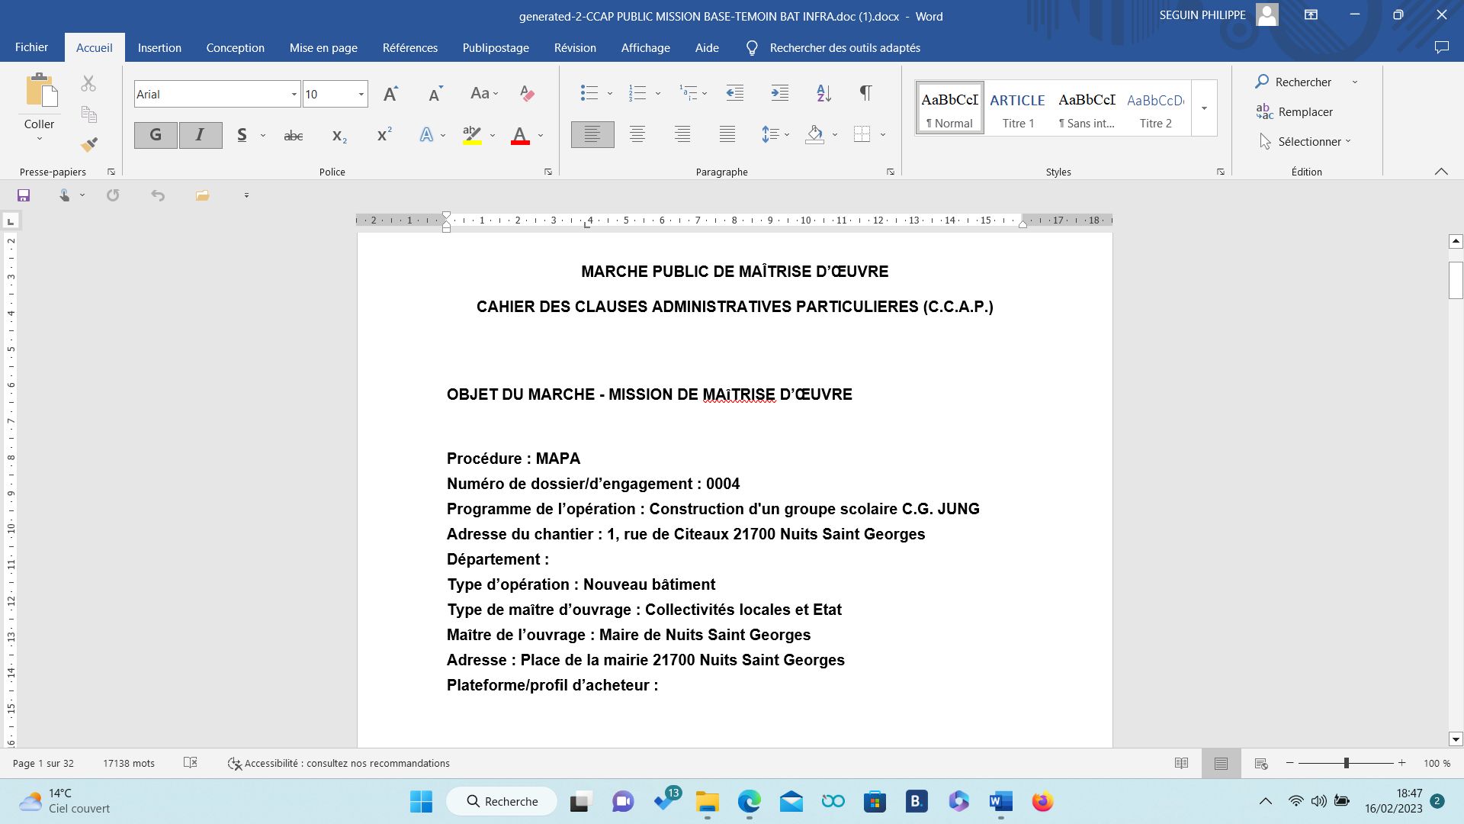This screenshot has width=1464, height=824.
Task: Switch to Web Layout view
Action: pyautogui.click(x=1261, y=763)
